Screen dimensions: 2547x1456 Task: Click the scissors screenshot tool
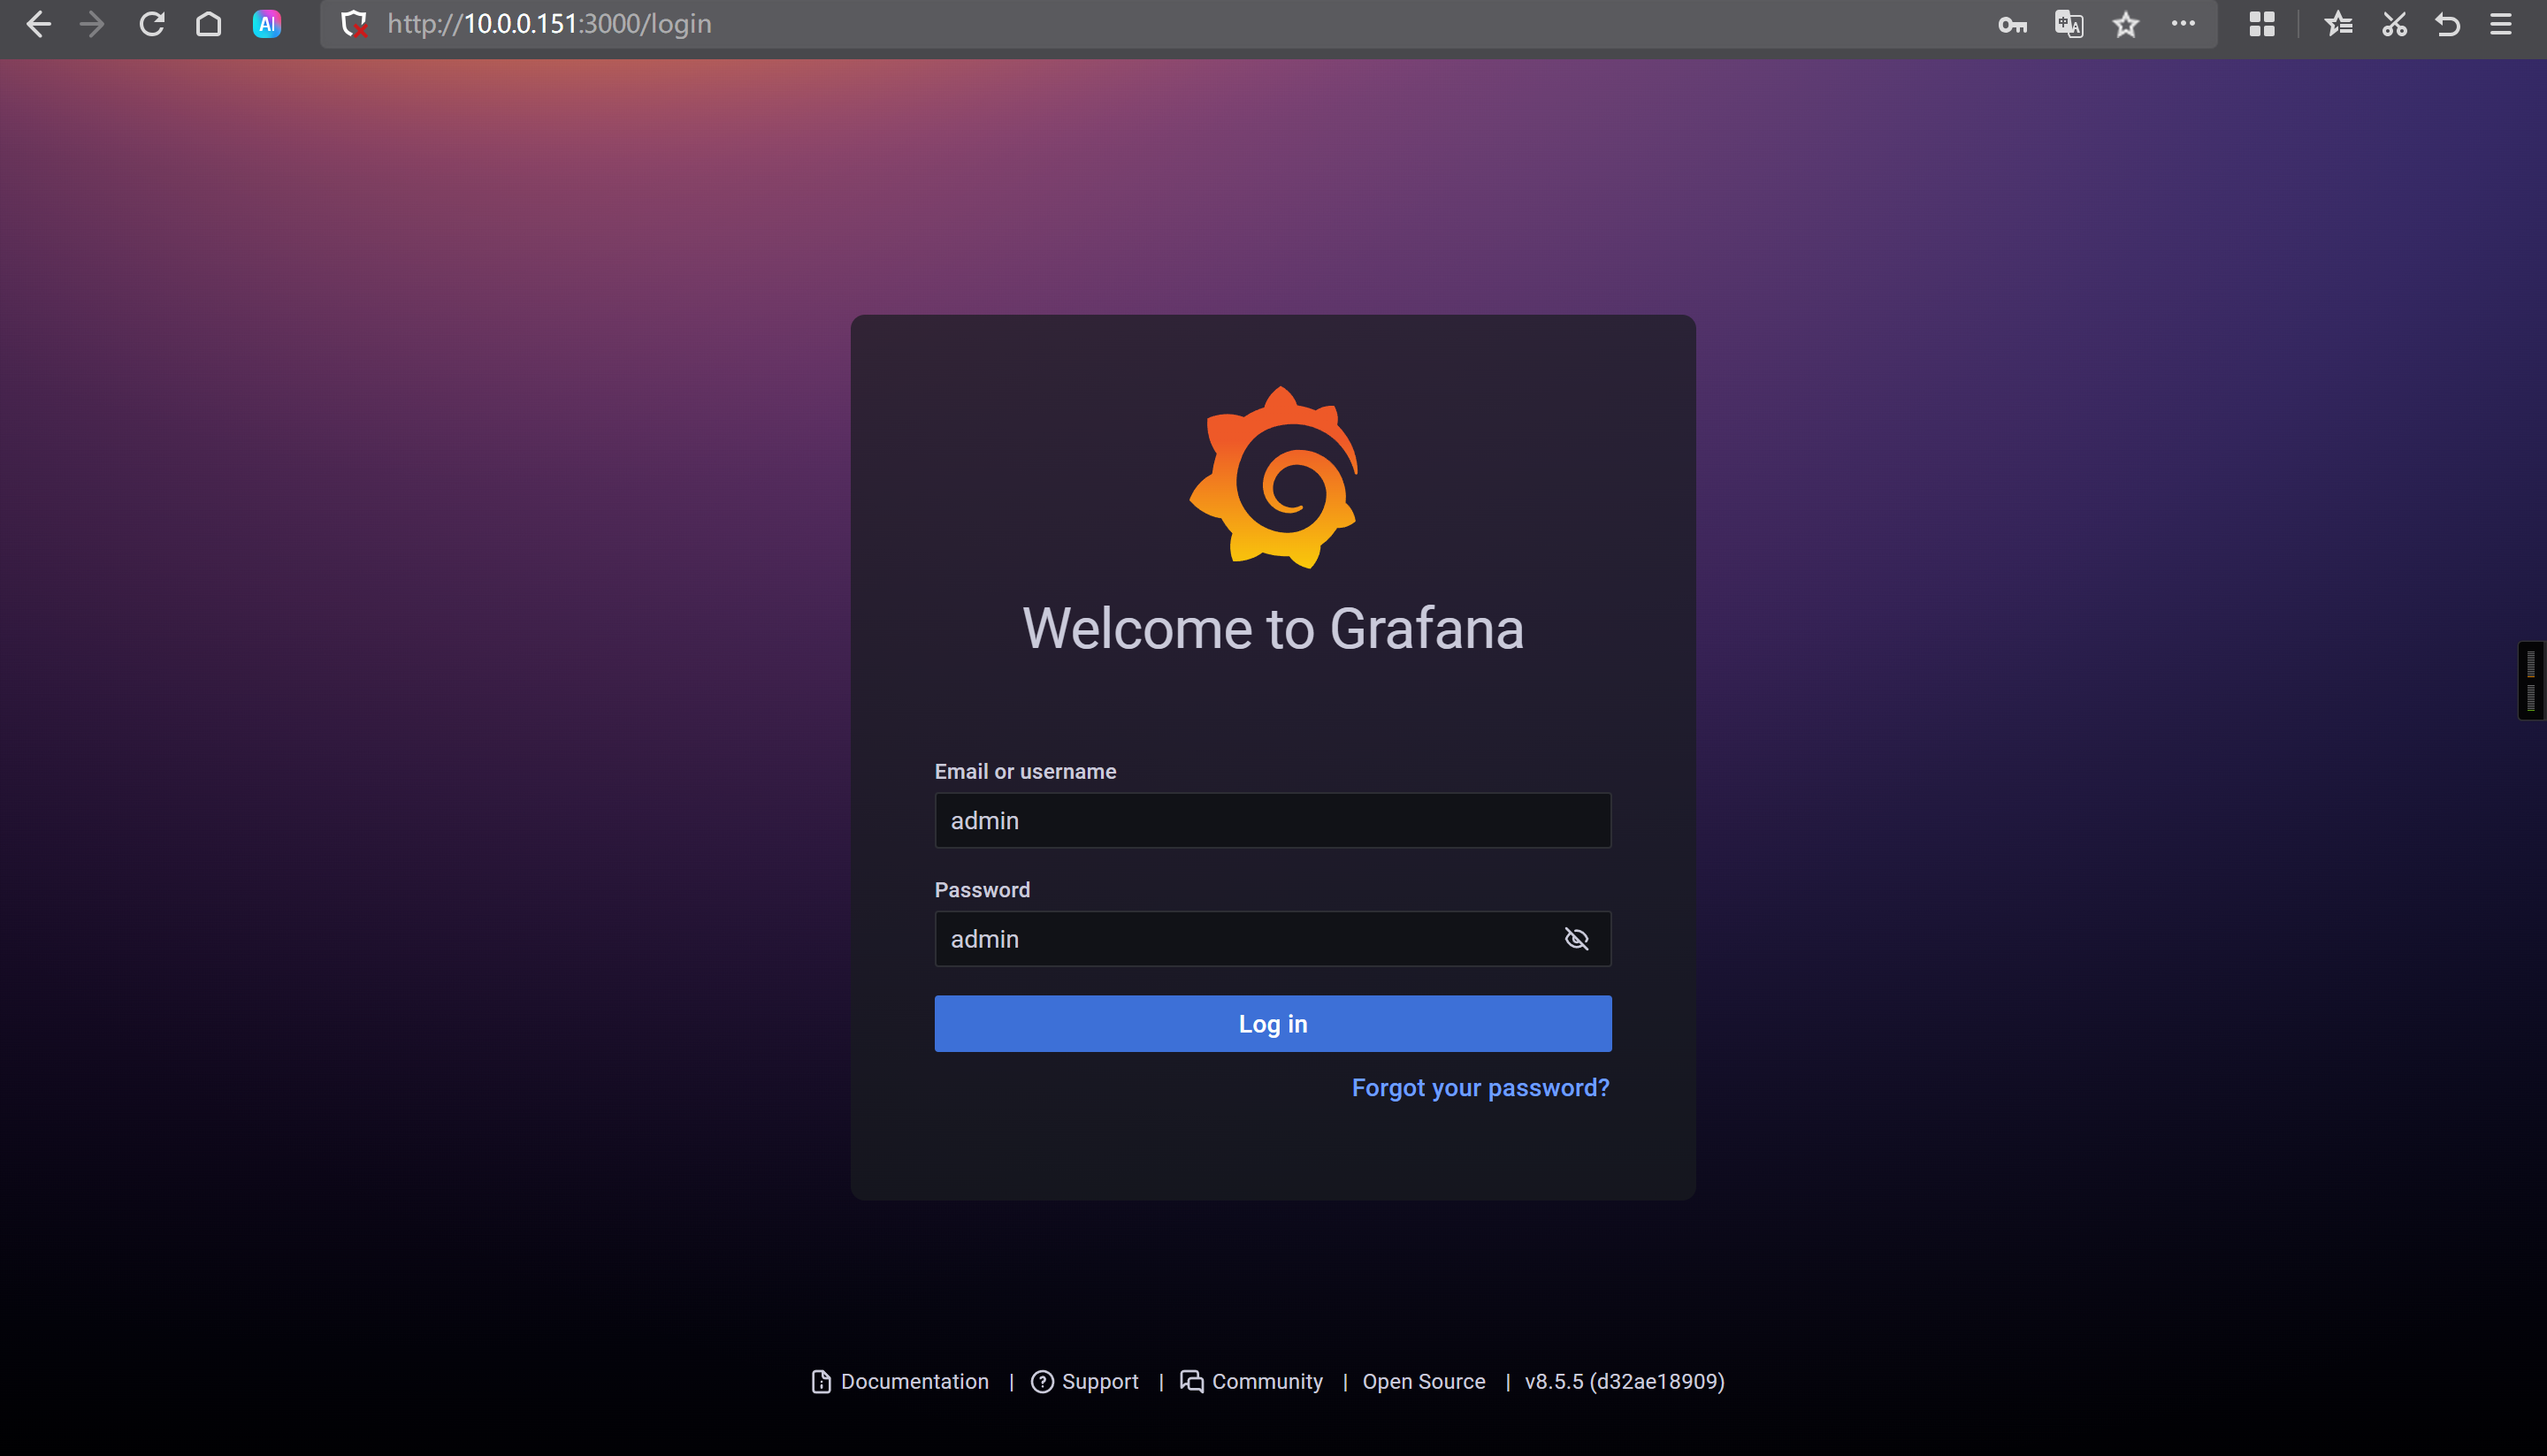pos(2394,24)
